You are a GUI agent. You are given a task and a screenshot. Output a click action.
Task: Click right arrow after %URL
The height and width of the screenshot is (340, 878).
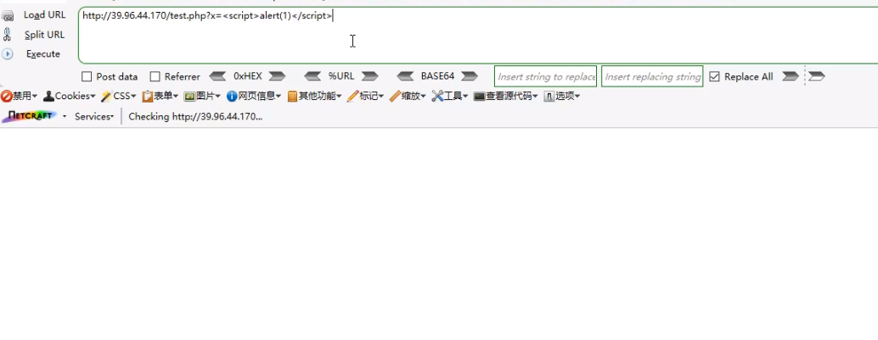point(369,76)
